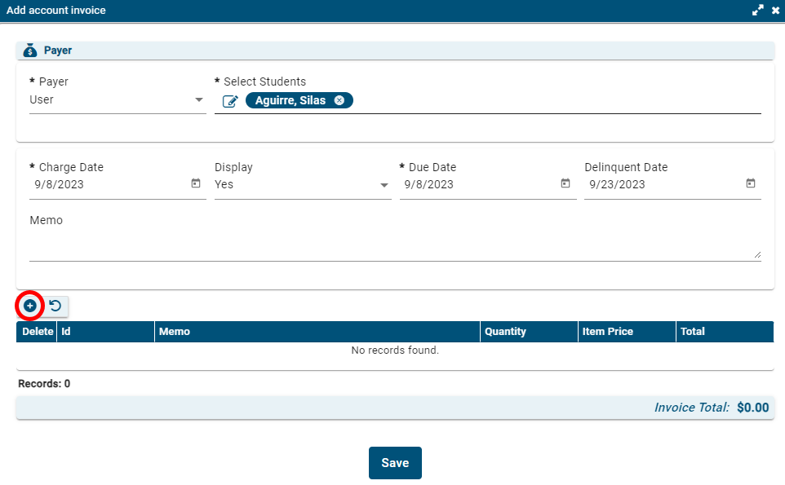Click the Memo column header

[175, 332]
